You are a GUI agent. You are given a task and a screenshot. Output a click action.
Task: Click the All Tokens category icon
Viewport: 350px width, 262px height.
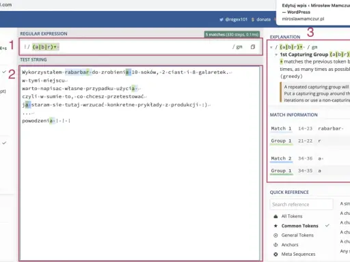275,216
